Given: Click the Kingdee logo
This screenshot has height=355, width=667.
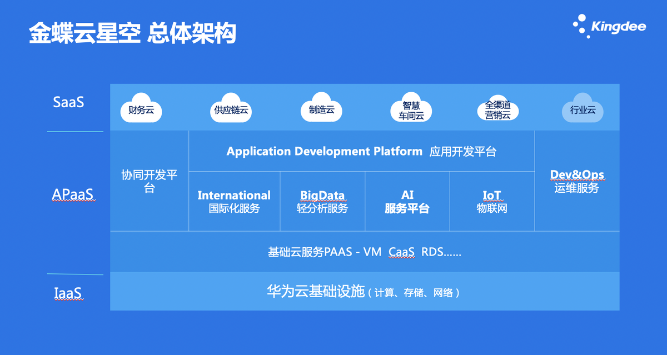Looking at the screenshot, I should tap(609, 26).
